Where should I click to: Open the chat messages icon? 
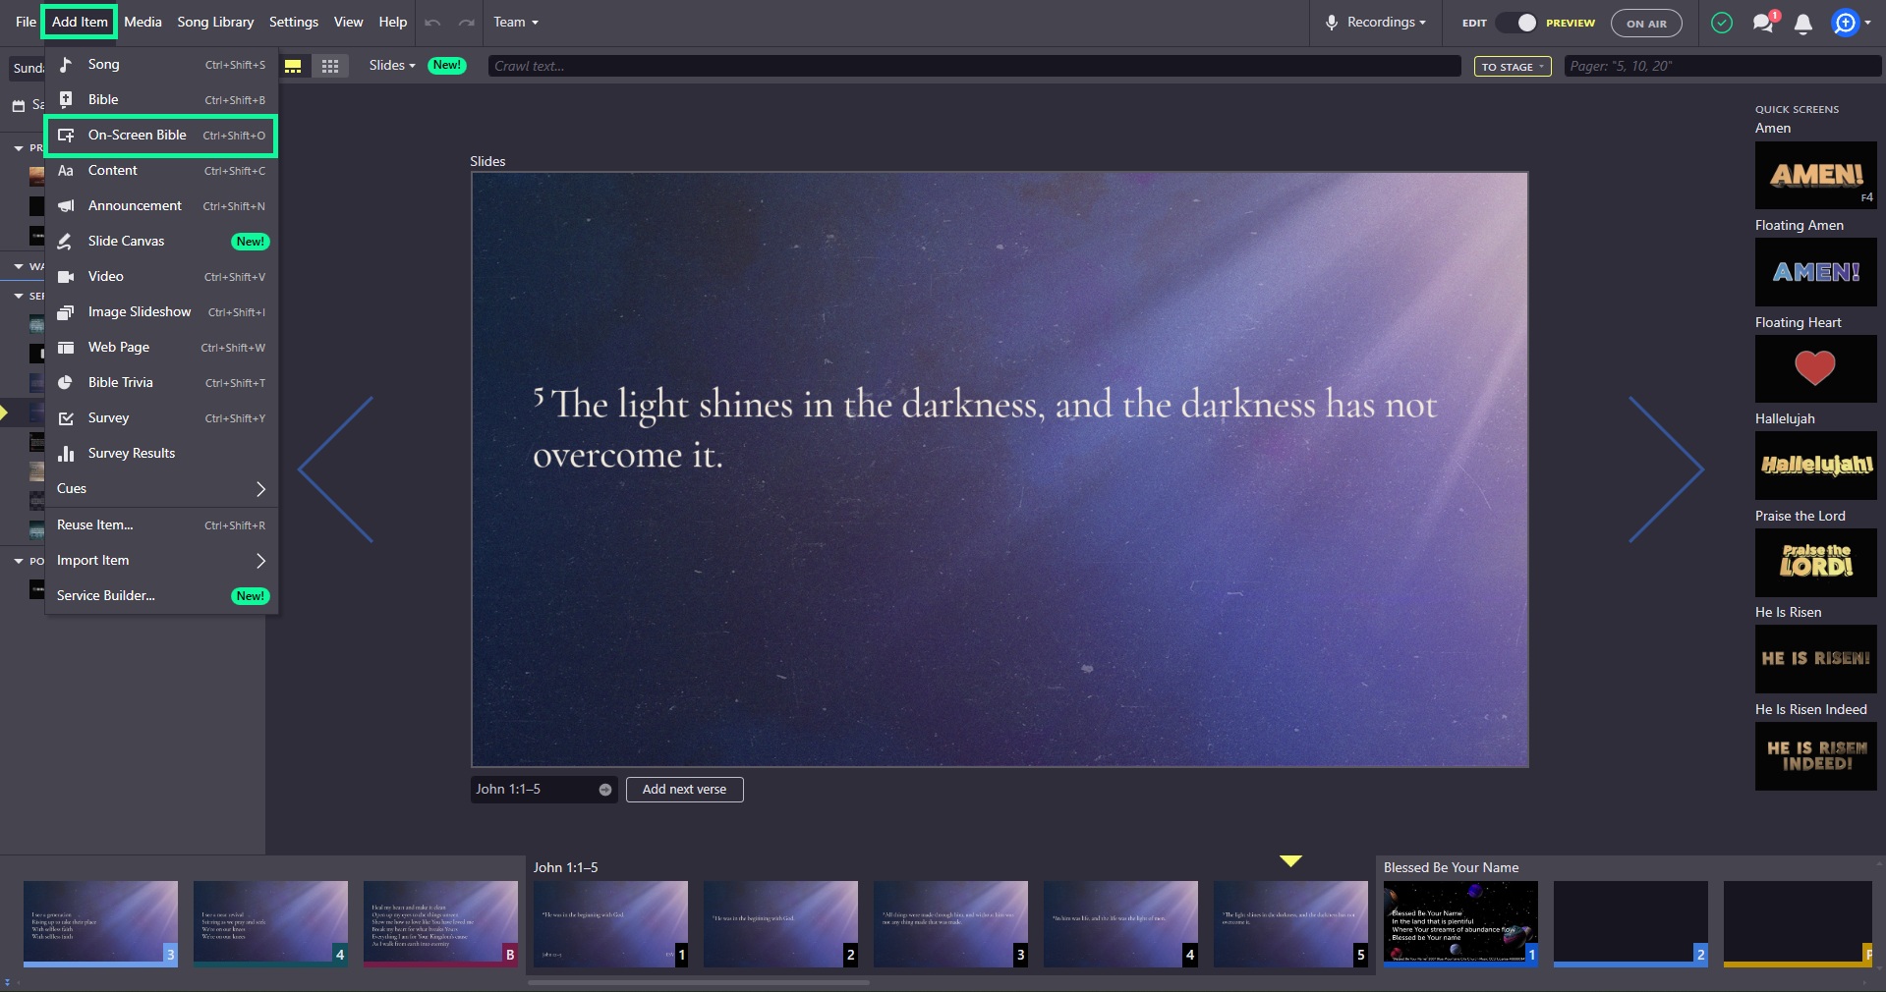point(1763,24)
